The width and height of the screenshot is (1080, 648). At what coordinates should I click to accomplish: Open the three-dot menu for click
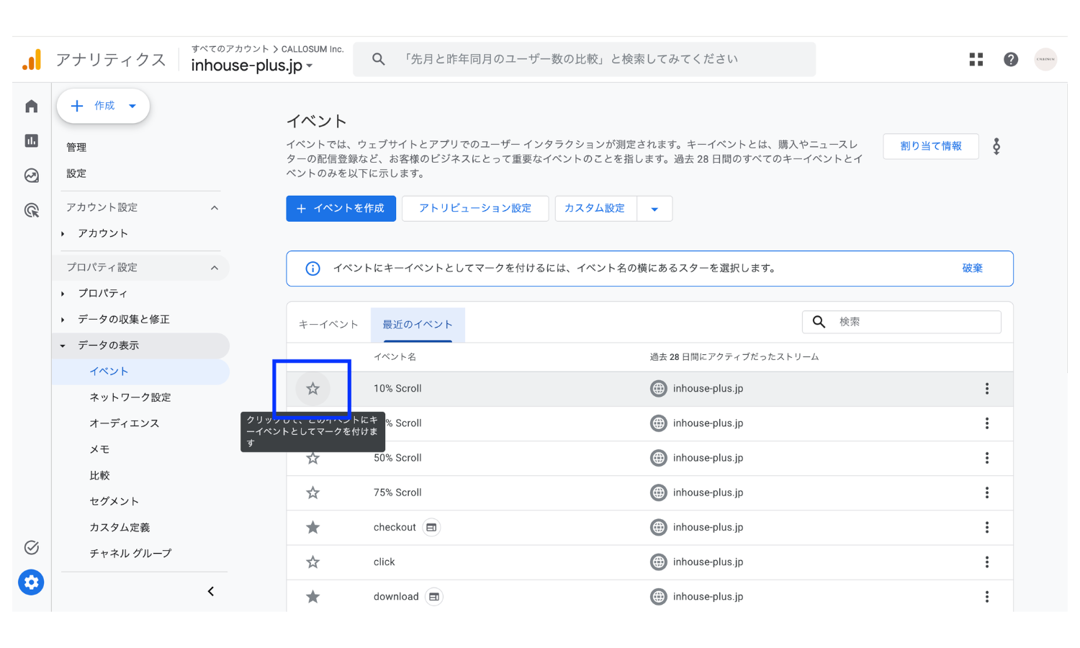987,562
